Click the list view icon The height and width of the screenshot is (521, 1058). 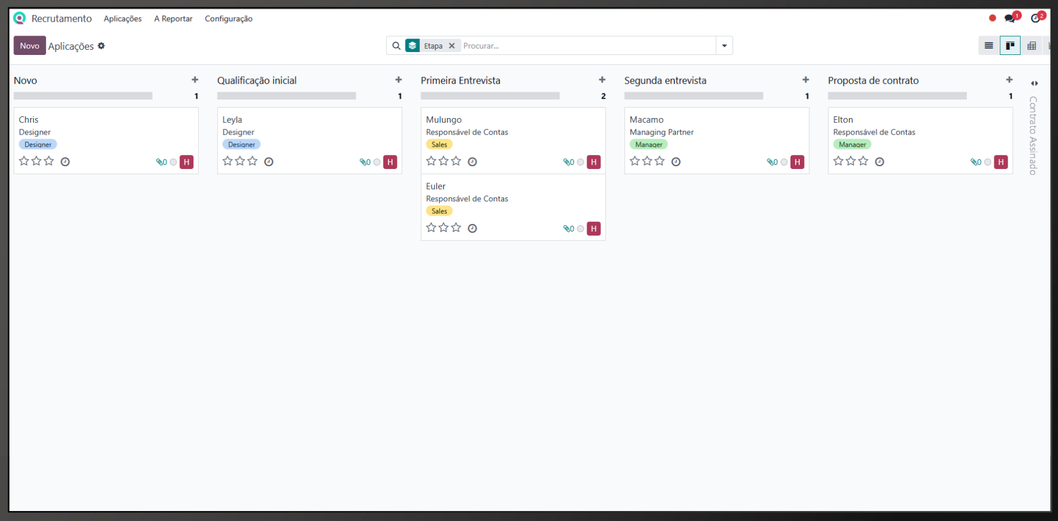click(x=988, y=46)
